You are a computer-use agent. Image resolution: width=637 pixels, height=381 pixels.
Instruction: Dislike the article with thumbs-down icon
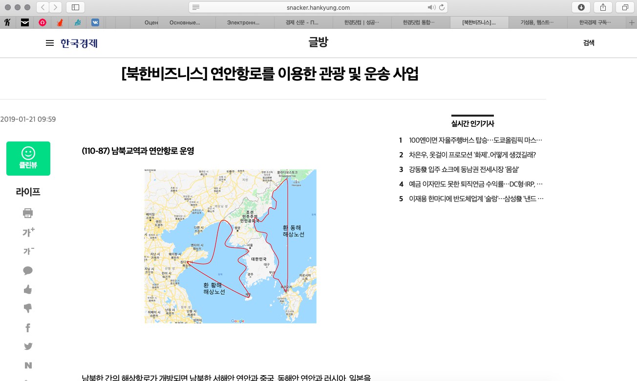(x=28, y=308)
